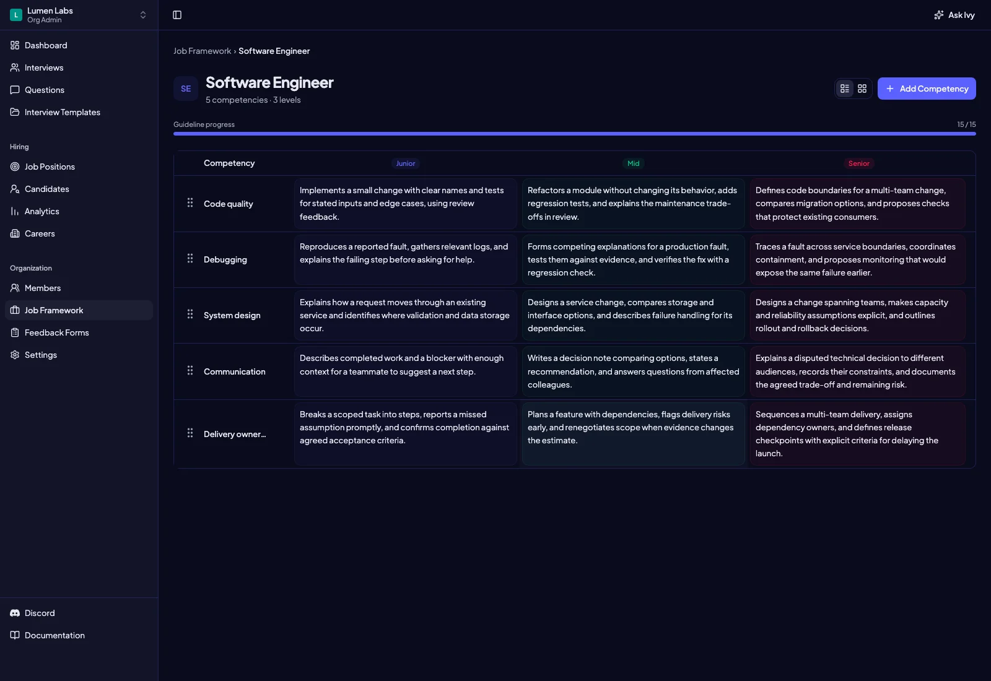The image size is (991, 681).
Task: Click the Members people icon
Action: click(x=15, y=288)
